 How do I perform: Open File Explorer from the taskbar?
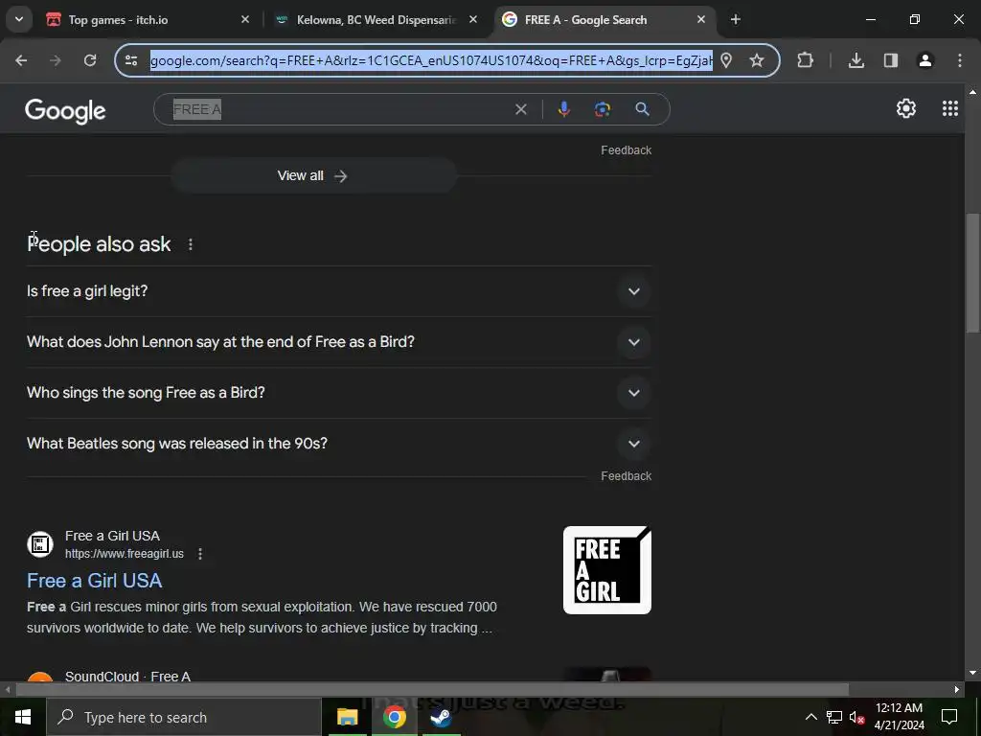347,717
